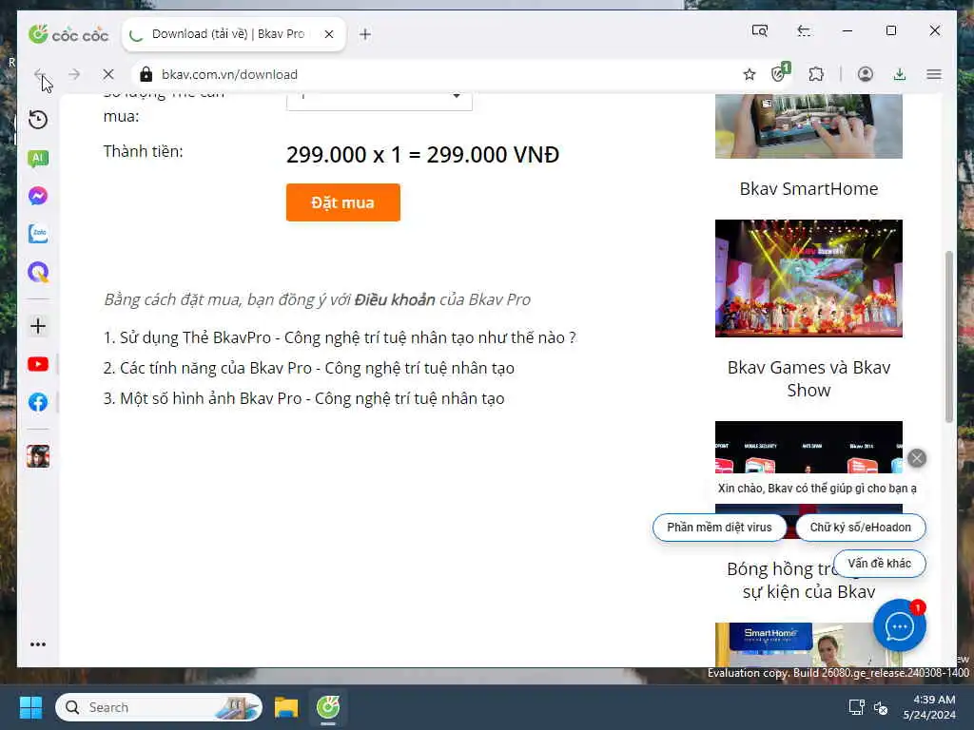Open the muted volume tray icon

pos(880,707)
